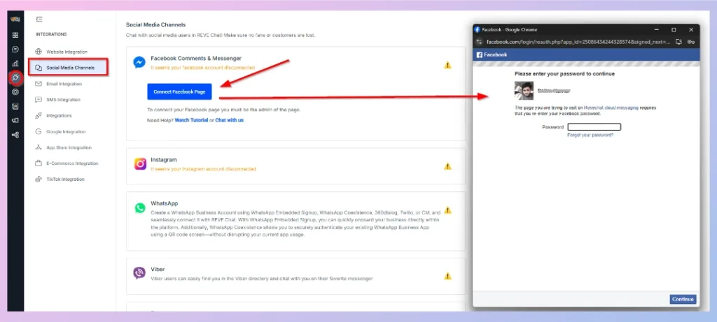
Task: Close the Facebook popup window
Action: click(691, 29)
